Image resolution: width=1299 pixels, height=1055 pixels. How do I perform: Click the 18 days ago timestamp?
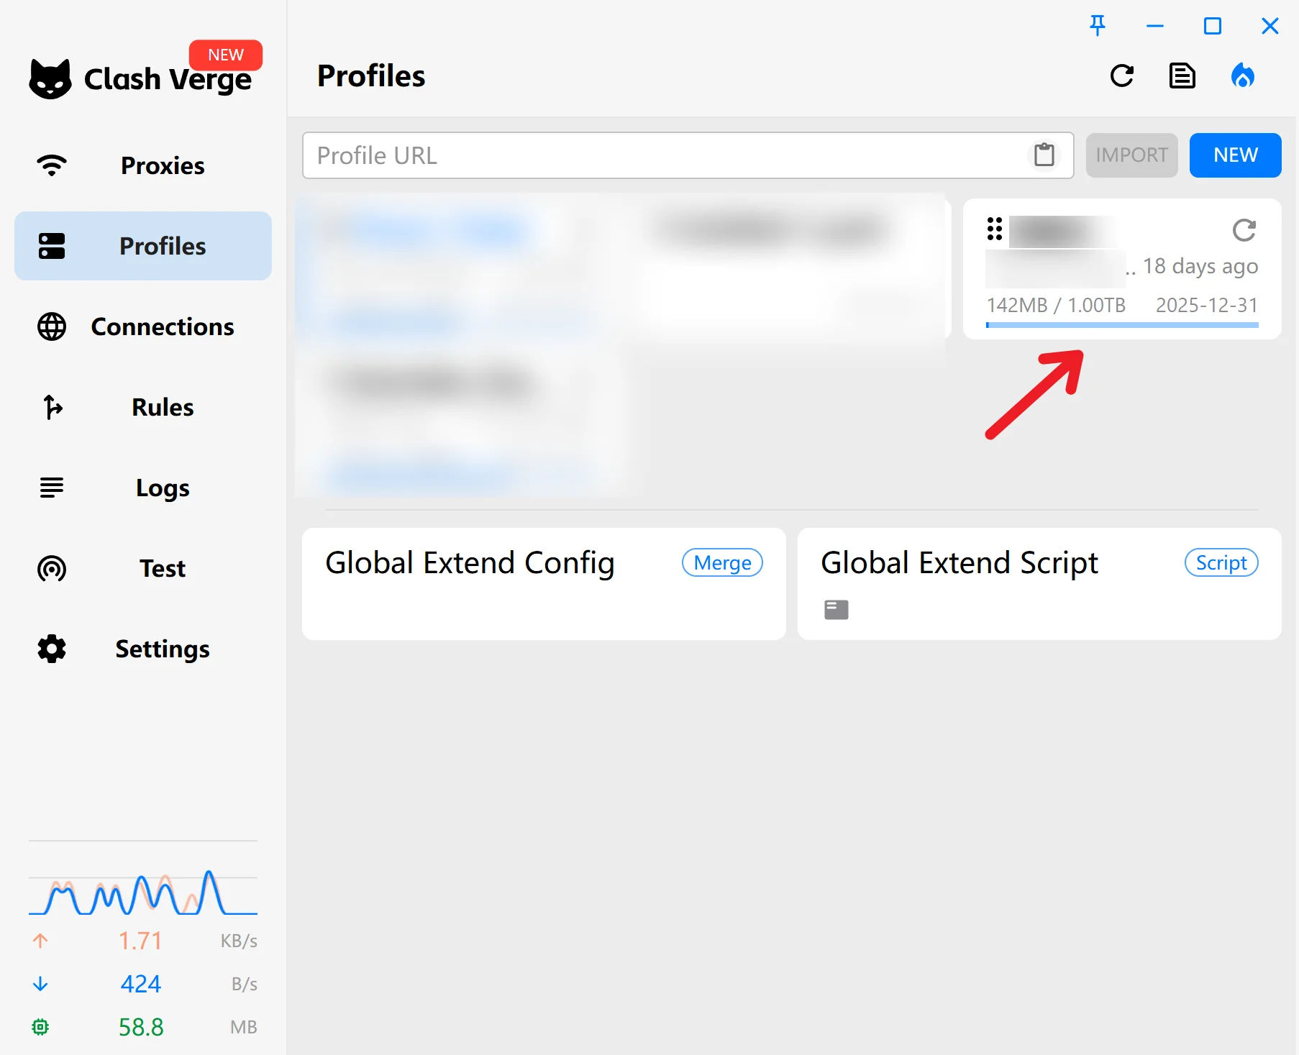coord(1200,266)
